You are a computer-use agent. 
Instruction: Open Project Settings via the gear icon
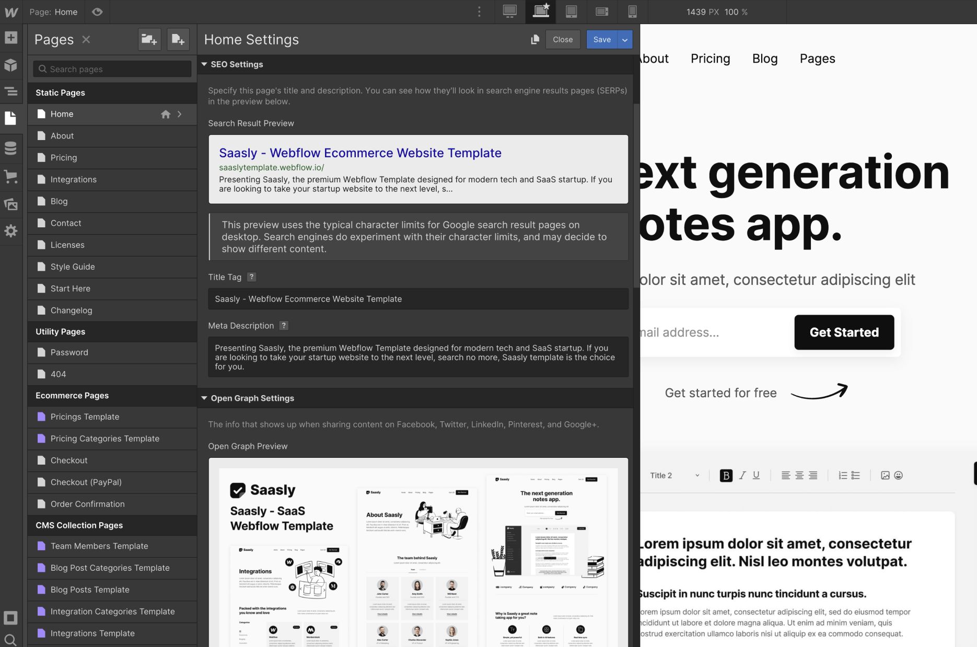pos(11,231)
